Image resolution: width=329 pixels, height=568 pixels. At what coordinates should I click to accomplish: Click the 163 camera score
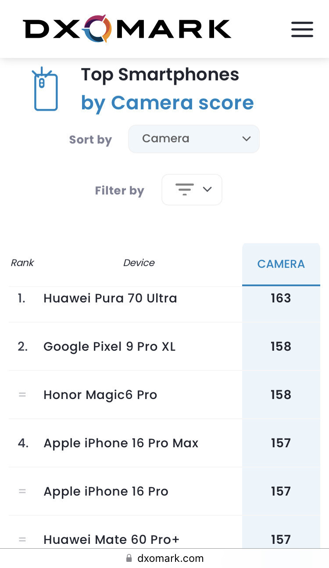(281, 298)
